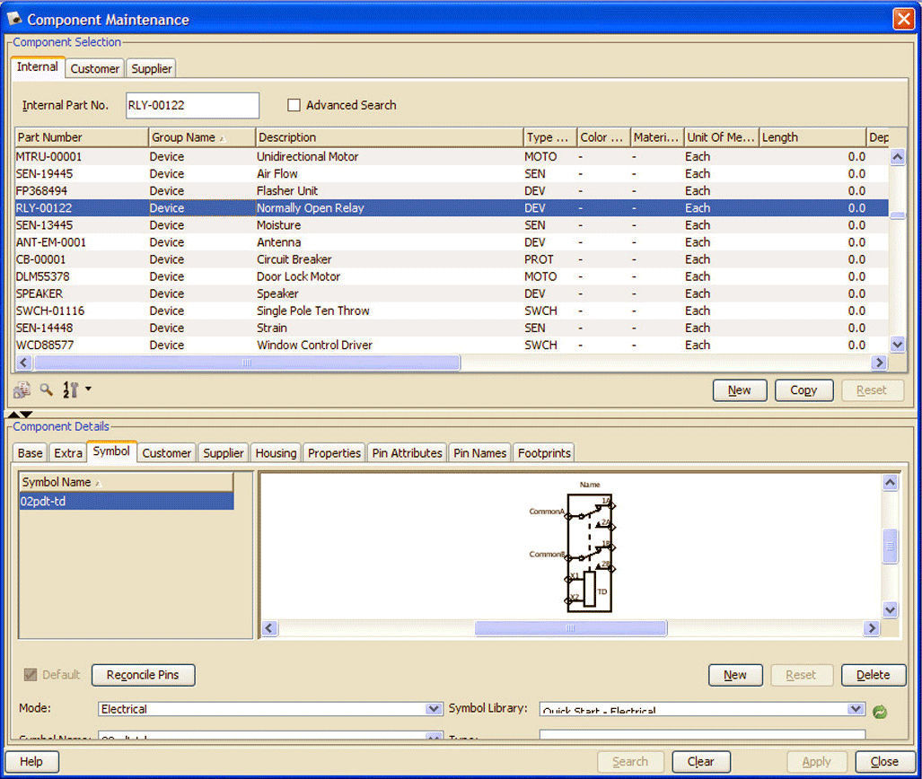Sort by Symbol Name column header
Viewport: 922px width, 779px height.
coord(126,482)
